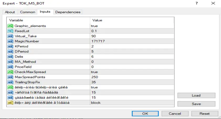
Task: Click the Virtual_Take integer type icon
Action: point(10,36)
